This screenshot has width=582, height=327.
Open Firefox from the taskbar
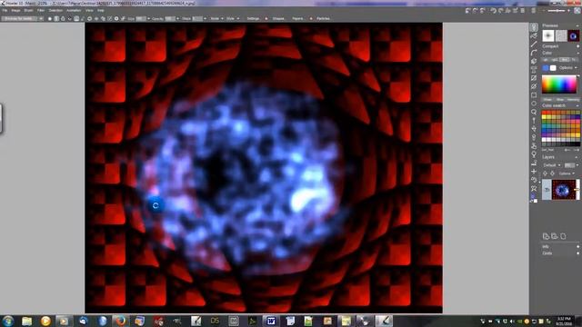point(121,321)
